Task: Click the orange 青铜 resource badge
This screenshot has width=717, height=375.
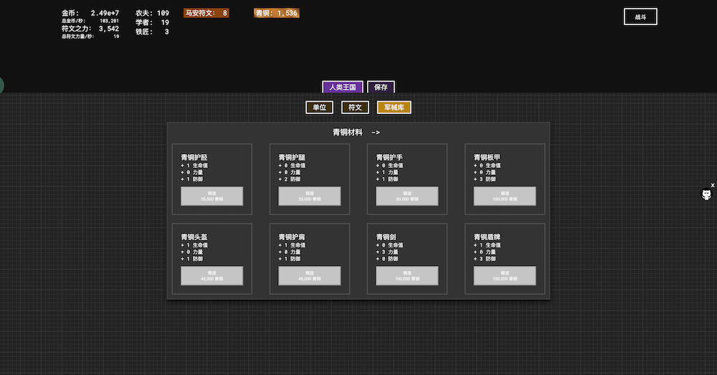Action: point(276,13)
